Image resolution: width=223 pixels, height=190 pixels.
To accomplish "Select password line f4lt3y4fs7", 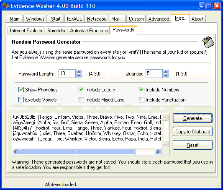I will tap(87, 128).
